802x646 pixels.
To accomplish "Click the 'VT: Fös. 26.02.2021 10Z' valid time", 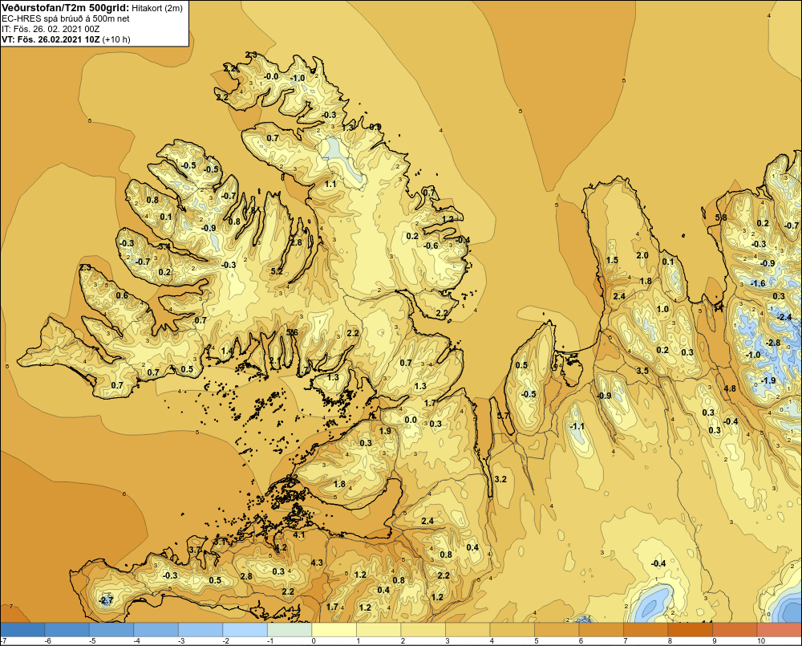I will (x=51, y=39).
